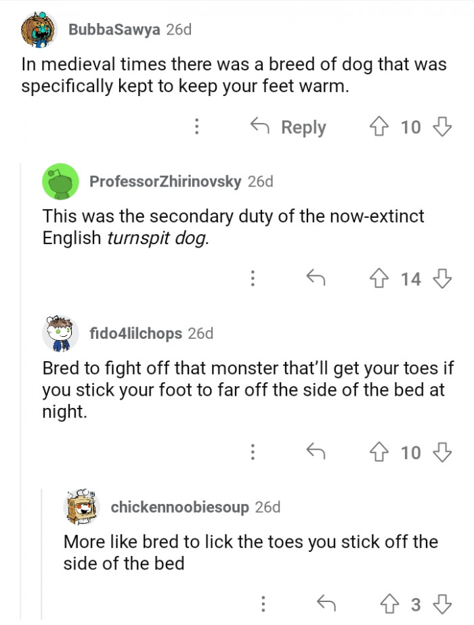The height and width of the screenshot is (625, 474).
Task: Reply to chickennoobiesoup via arrow icon
Action: pos(326,604)
